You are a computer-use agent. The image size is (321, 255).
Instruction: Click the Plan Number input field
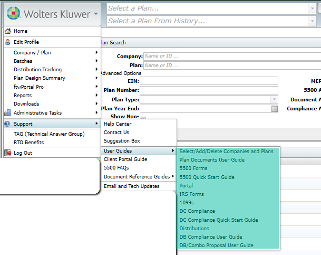point(209,90)
